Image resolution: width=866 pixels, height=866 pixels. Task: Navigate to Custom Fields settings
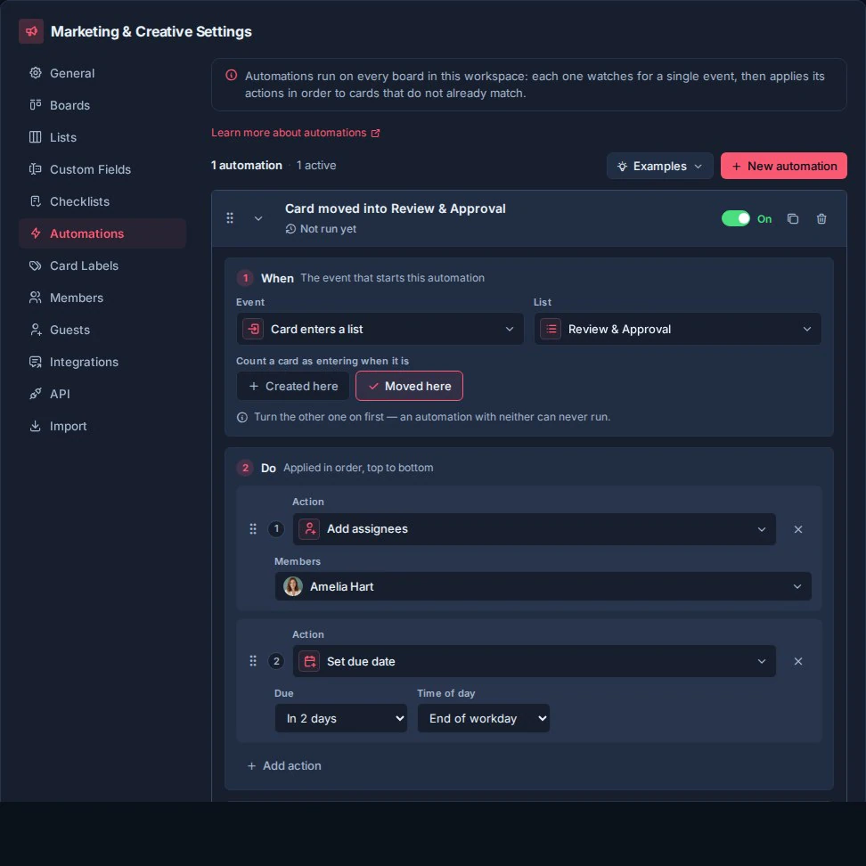(102, 169)
